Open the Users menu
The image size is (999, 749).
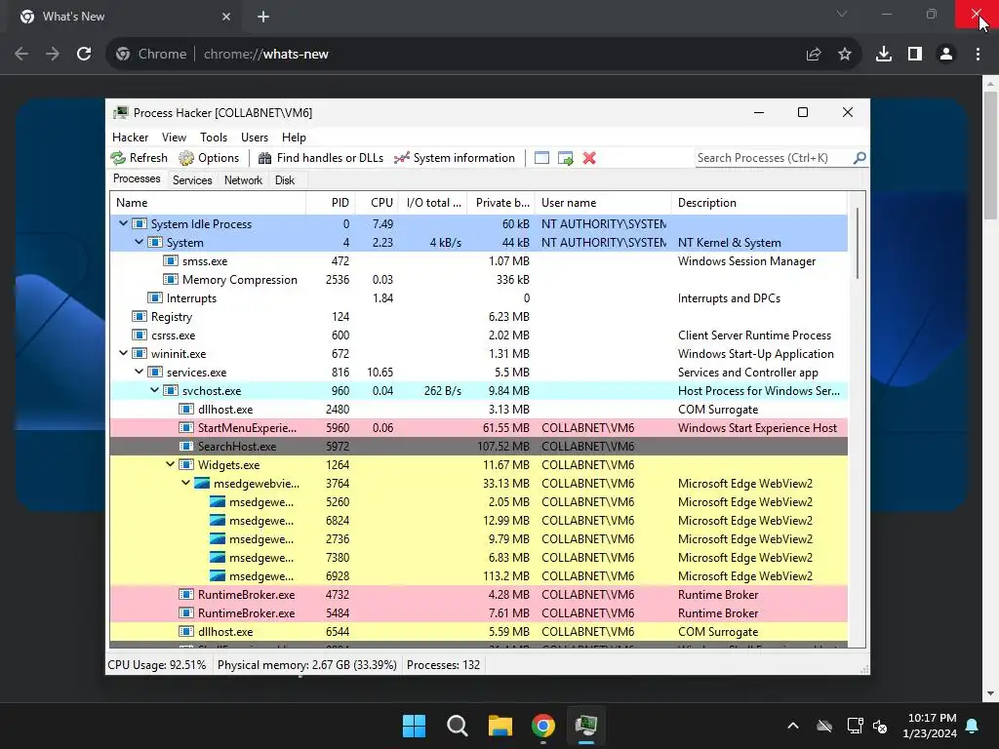[255, 138]
